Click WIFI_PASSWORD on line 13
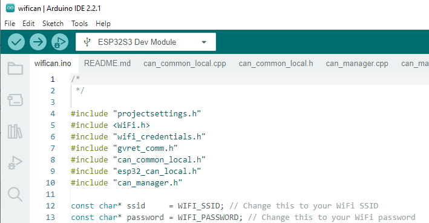 [x=208, y=218]
